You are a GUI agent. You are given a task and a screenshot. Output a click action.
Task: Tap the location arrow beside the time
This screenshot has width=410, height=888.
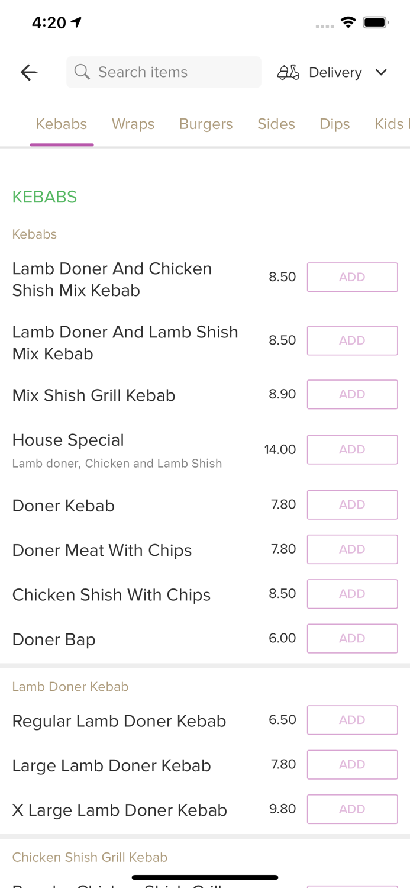[76, 22]
